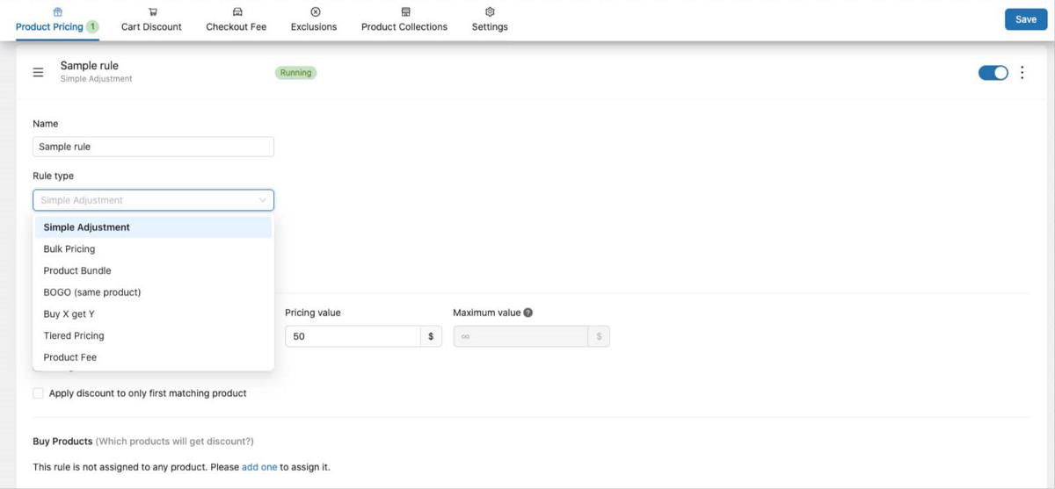Viewport: 1055px width, 489px height.
Task: Click the drag handle beside Sample rule
Action: coord(38,72)
